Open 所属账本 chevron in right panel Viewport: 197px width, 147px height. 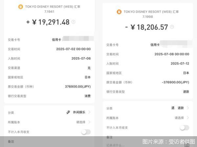point(188,118)
